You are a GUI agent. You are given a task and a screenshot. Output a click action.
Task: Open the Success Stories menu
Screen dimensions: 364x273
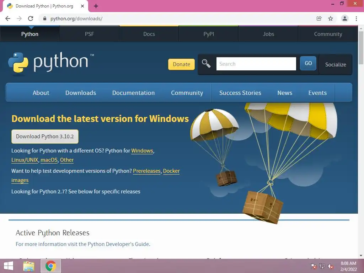click(240, 93)
